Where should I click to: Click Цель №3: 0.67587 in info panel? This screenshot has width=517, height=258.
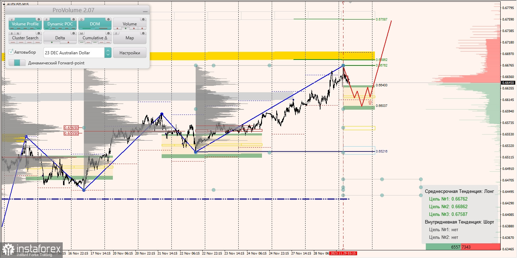pyautogui.click(x=448, y=214)
